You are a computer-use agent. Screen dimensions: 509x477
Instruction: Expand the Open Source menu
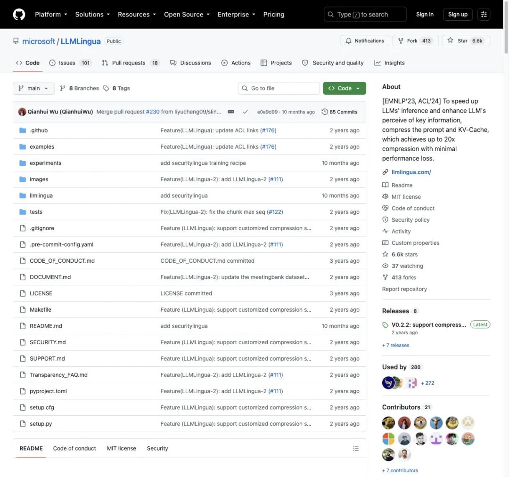(187, 14)
